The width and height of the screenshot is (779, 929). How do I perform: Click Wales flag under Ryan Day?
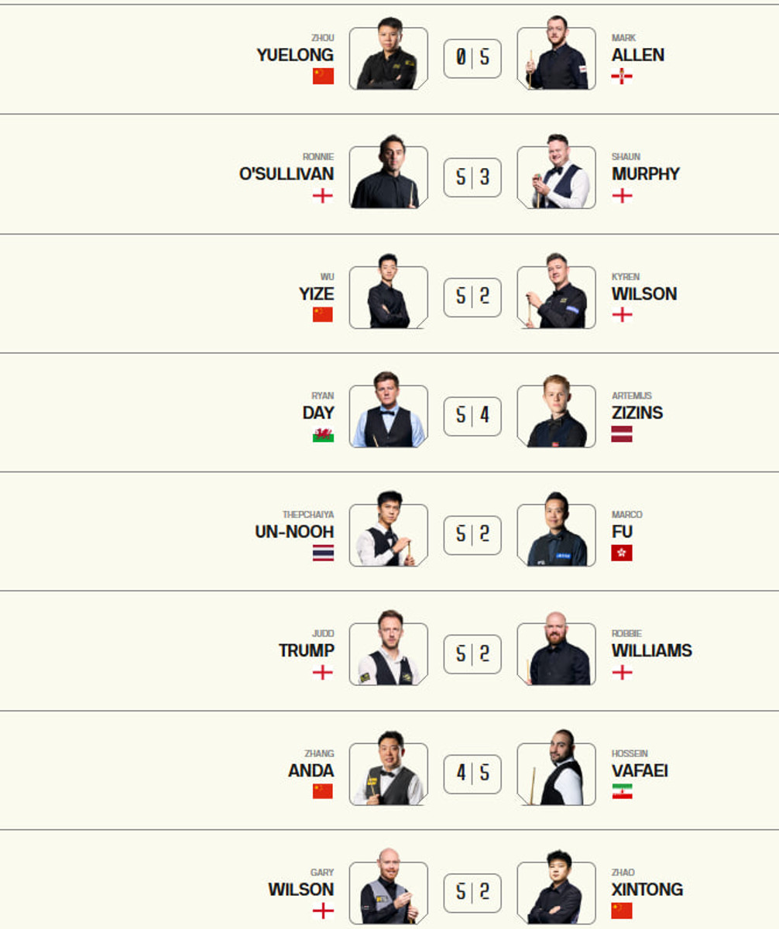323,435
